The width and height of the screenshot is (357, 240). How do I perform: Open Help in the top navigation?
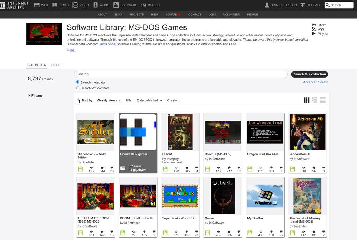pos(155,15)
